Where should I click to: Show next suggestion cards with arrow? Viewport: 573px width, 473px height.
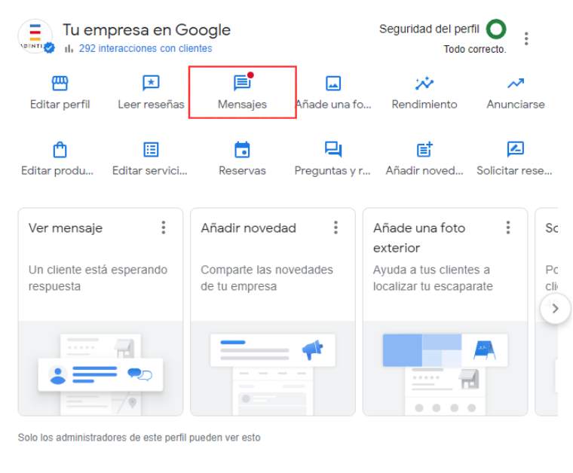coord(555,309)
